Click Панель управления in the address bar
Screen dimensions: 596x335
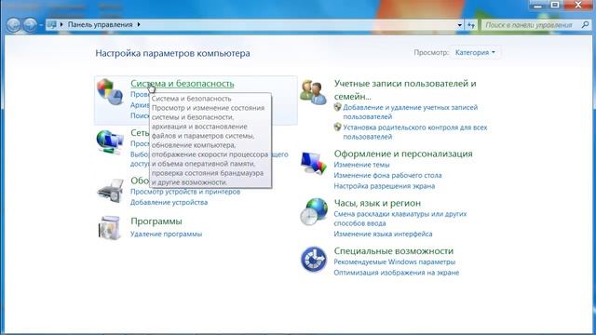pyautogui.click(x=100, y=25)
